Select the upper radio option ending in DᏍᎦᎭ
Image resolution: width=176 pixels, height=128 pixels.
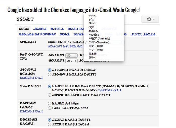50,70
